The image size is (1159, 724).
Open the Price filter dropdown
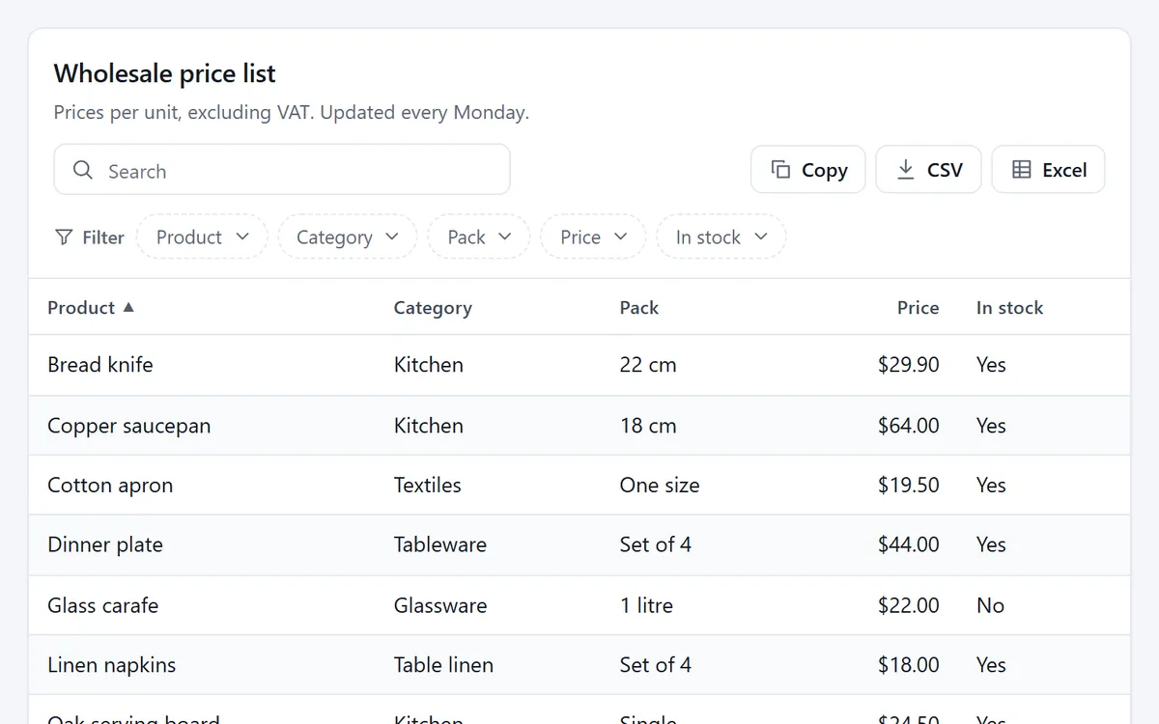pyautogui.click(x=593, y=237)
